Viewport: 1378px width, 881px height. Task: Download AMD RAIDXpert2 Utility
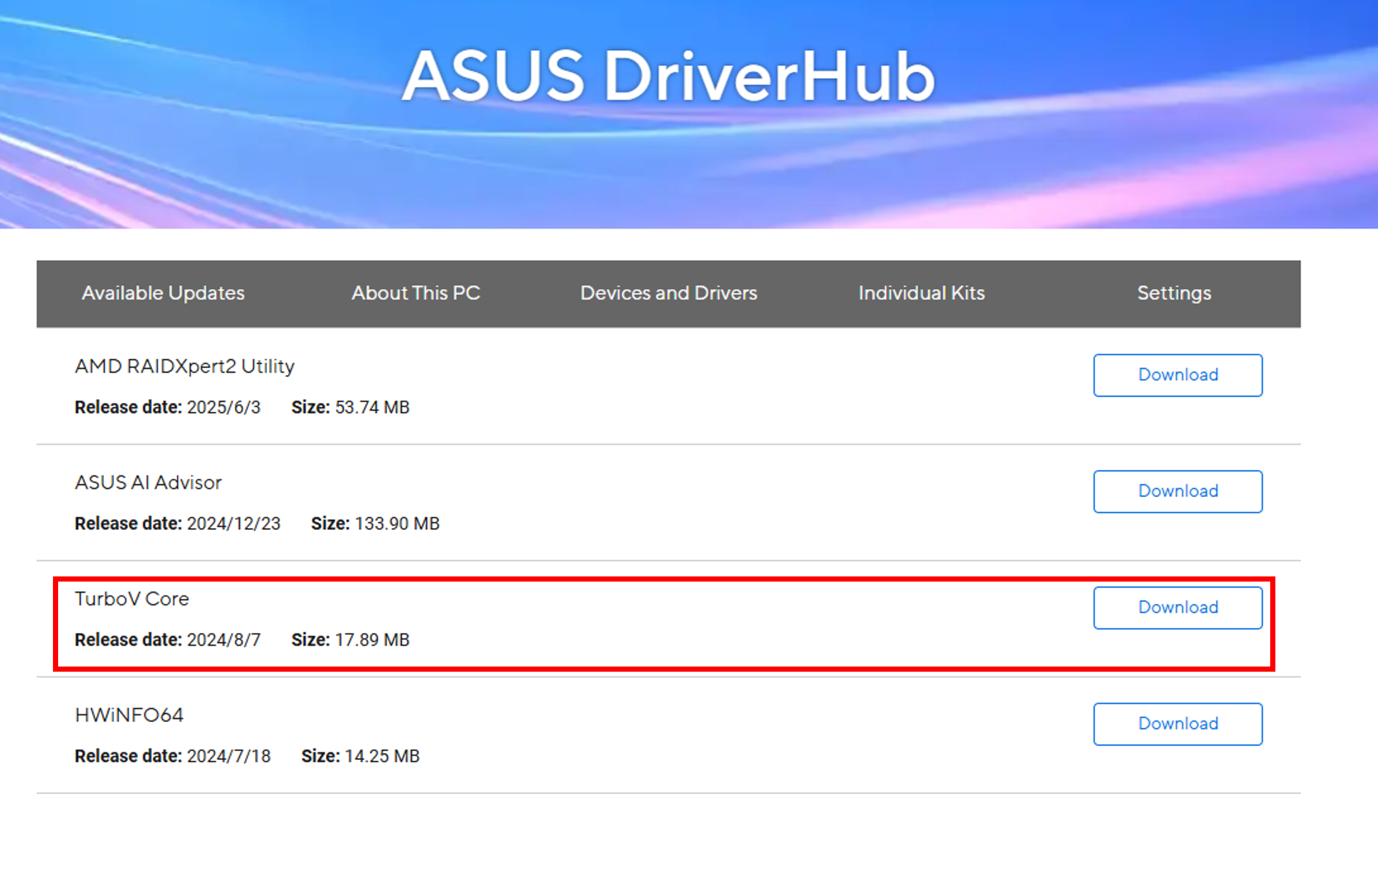[x=1178, y=375]
